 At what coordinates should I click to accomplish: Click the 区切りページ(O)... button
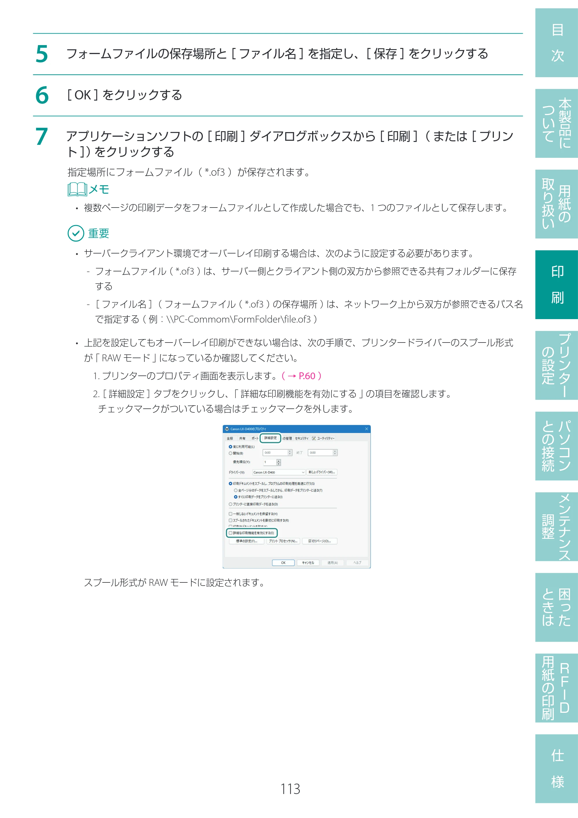[319, 541]
